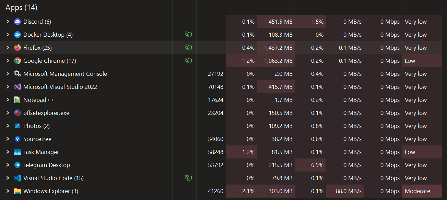Click the efficiency leaf icon for Visual Studio Code

pyautogui.click(x=188, y=178)
